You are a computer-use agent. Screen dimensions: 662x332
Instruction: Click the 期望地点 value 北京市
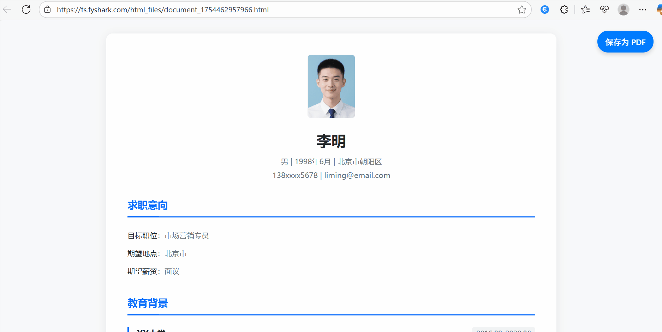[175, 254]
